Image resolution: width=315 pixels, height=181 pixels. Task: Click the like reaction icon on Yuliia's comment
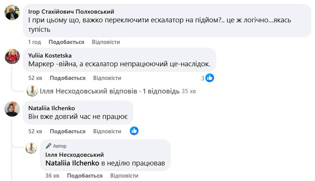tap(209, 78)
